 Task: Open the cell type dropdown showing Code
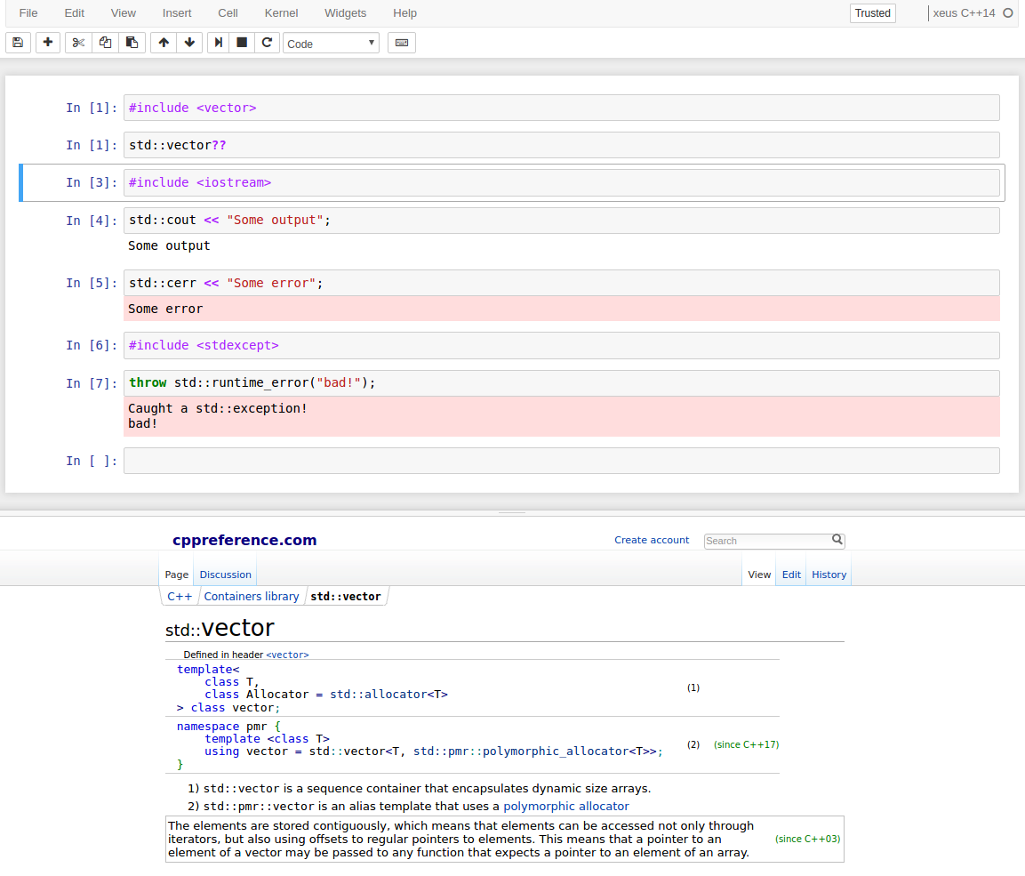(x=331, y=42)
